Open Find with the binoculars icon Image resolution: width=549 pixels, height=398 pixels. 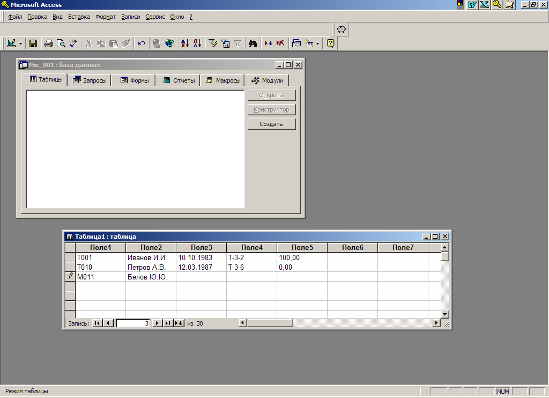point(253,43)
